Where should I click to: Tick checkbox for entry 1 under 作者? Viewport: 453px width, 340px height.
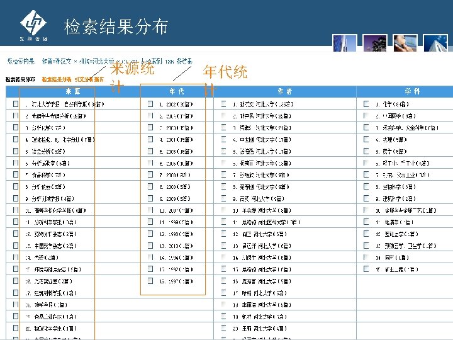click(x=223, y=103)
